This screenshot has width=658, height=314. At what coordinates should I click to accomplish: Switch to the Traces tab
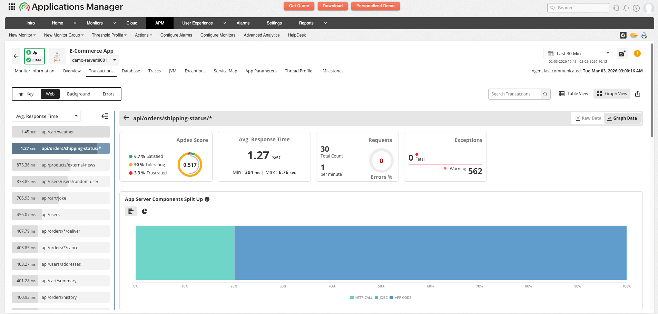(155, 71)
